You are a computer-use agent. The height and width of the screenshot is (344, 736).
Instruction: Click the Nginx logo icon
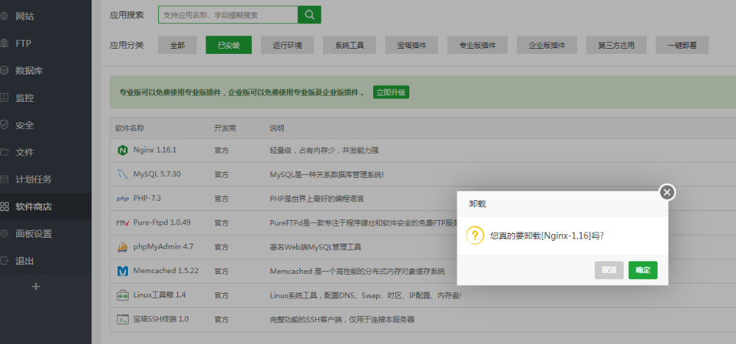coord(123,151)
